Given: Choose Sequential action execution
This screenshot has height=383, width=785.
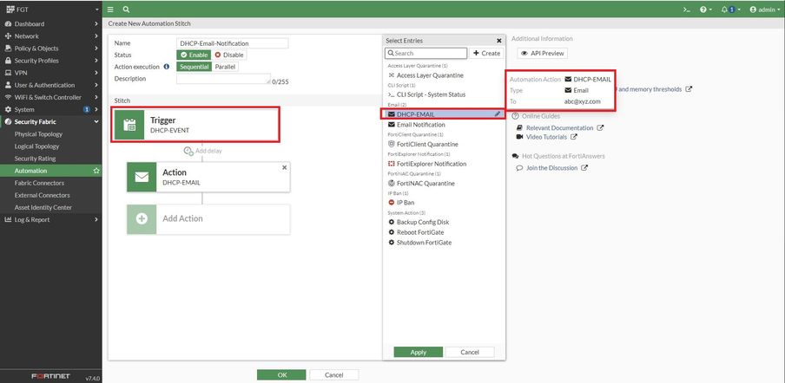Looking at the screenshot, I should click(x=195, y=67).
